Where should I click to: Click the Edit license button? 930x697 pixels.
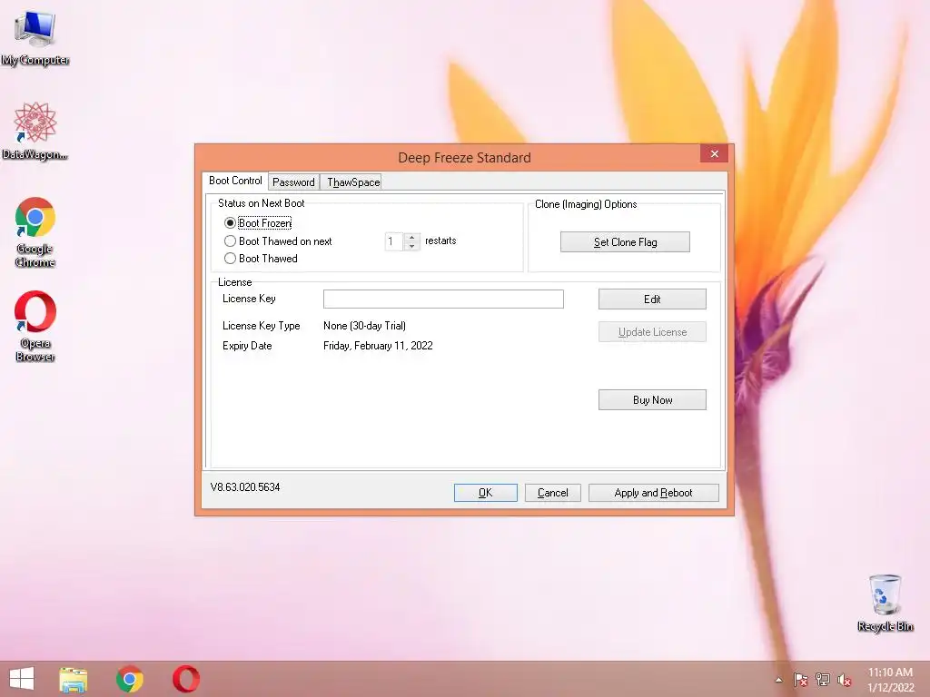point(652,299)
